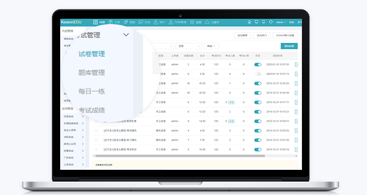
Task: Open the 内容管理 sidebar section
Action: [x=68, y=31]
